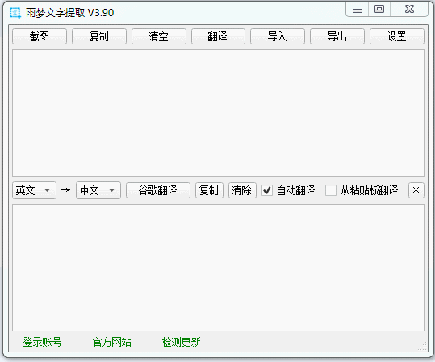Open the source language 英文 dropdown
Viewport: 435px width, 362px height.
(34, 190)
